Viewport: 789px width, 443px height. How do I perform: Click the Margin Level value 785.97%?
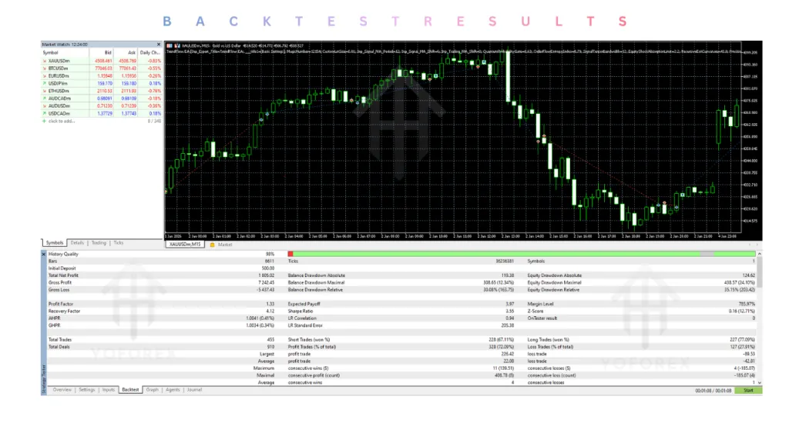pyautogui.click(x=746, y=304)
